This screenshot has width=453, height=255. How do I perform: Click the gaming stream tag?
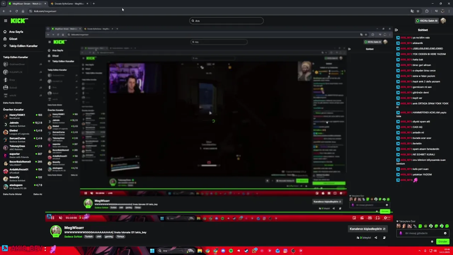click(x=109, y=237)
